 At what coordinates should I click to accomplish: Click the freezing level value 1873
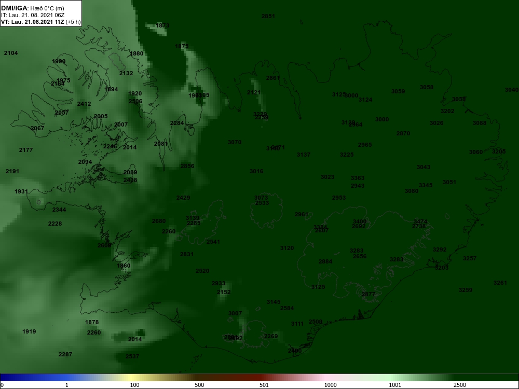pos(162,25)
